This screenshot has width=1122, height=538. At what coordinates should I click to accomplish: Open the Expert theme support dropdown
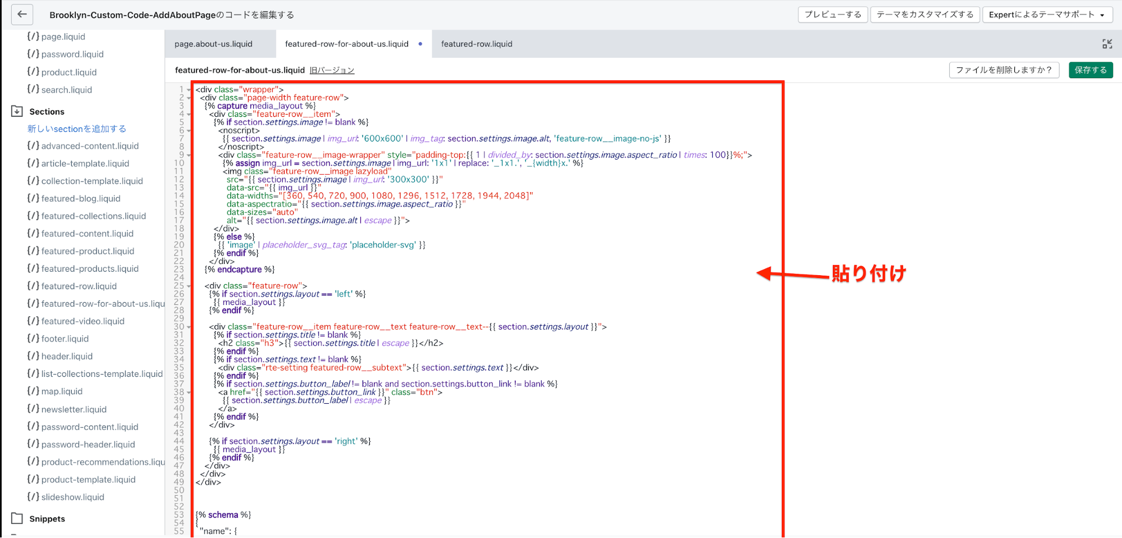1046,15
